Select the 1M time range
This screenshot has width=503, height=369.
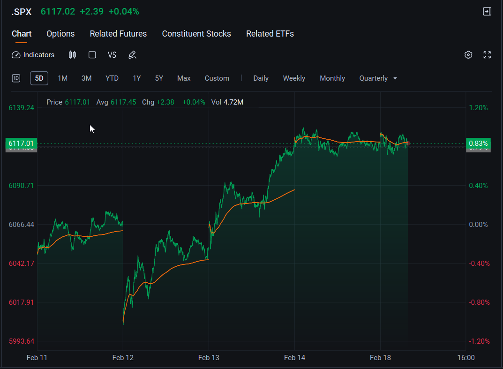[x=62, y=78]
